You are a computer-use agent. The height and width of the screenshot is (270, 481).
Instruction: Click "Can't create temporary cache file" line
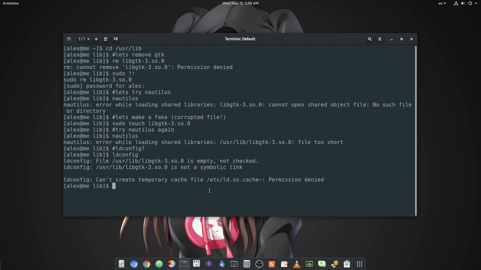(x=194, y=180)
